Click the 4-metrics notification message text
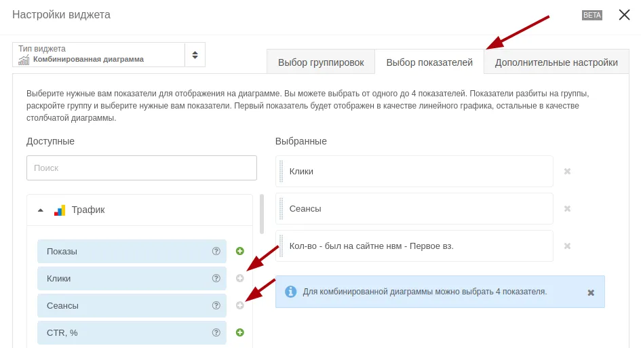The image size is (641, 348). (425, 292)
